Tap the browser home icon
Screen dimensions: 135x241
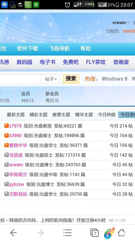tap(121, 232)
